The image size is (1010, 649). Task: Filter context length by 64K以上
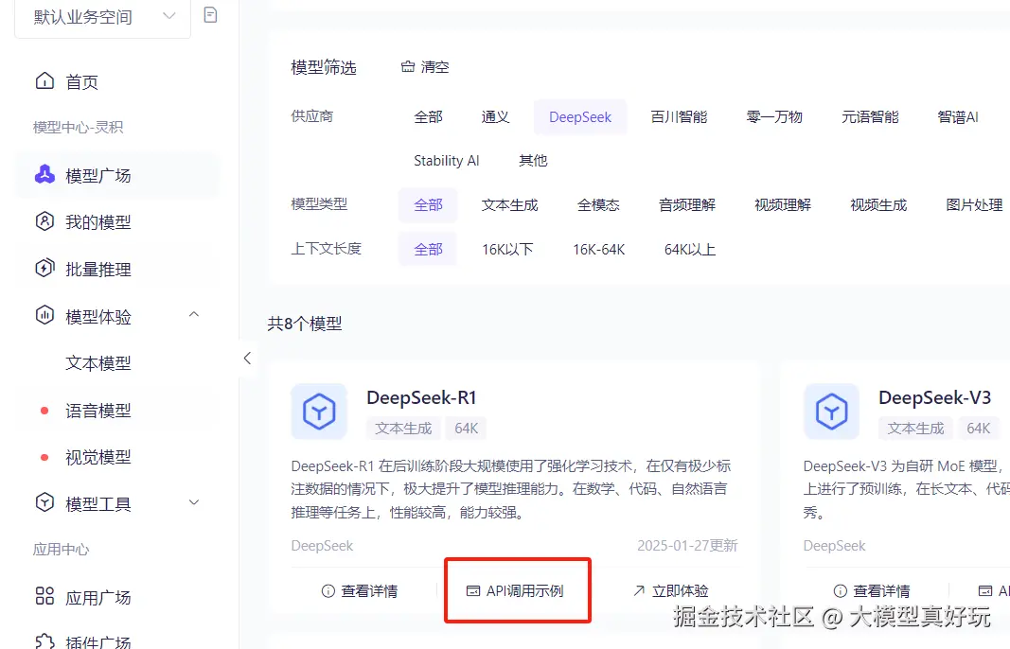690,249
